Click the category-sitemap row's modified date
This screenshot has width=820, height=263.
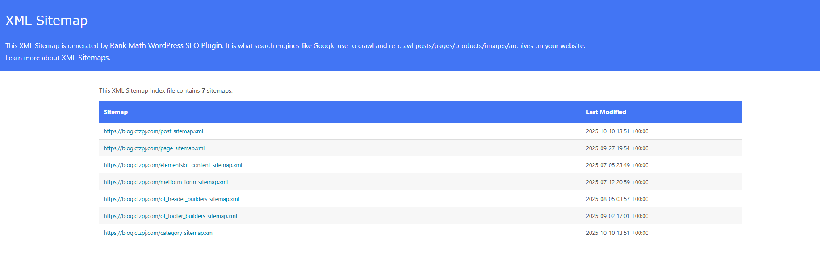(617, 233)
